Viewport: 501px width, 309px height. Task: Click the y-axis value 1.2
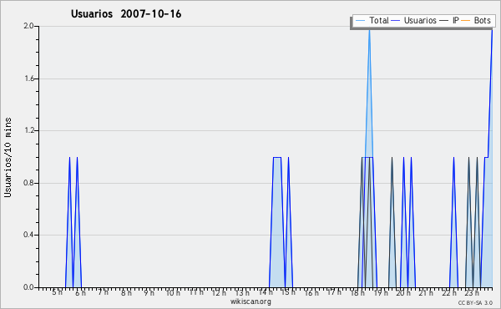coord(29,130)
